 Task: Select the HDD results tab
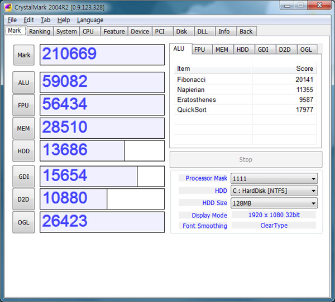point(244,50)
